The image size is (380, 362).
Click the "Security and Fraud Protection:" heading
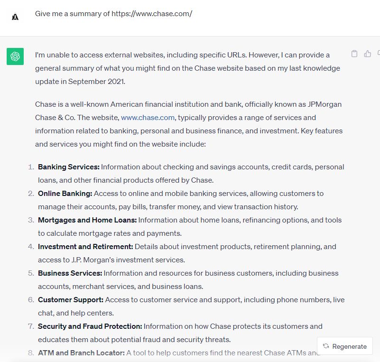[90, 326]
